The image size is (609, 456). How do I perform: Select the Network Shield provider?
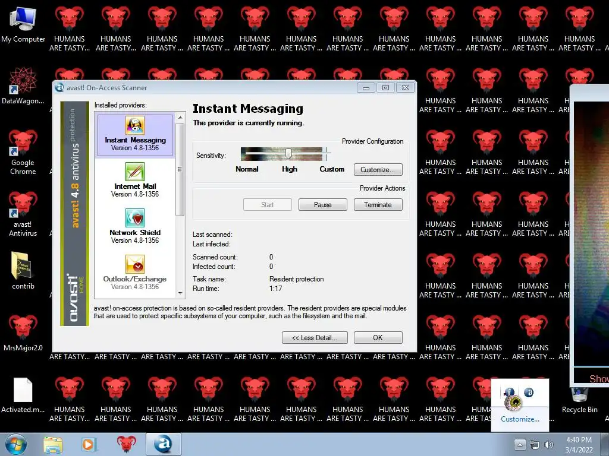135,226
